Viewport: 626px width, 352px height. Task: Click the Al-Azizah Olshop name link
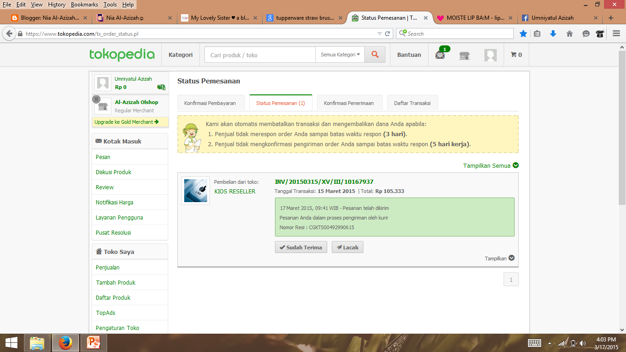(x=137, y=102)
